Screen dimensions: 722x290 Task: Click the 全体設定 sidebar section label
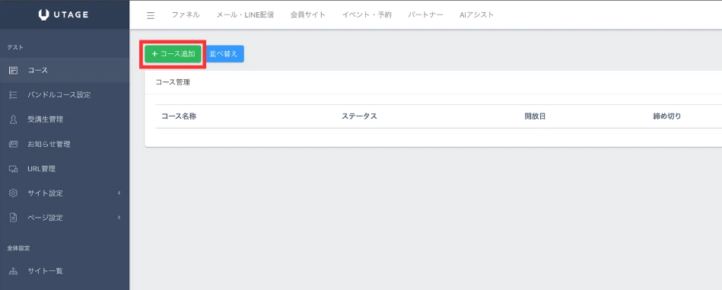(18, 248)
